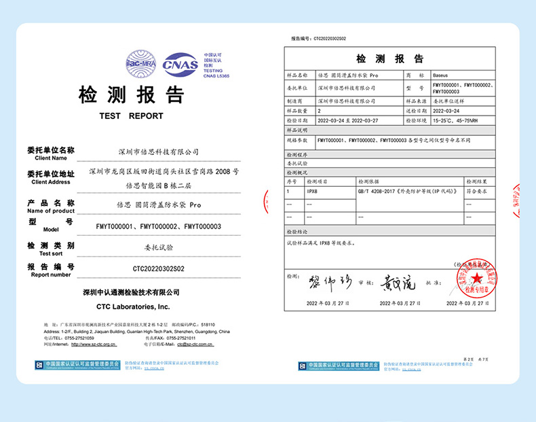Select the company name in the 制造商 row
Image resolution: width=536 pixels, height=422 pixels.
point(347,101)
